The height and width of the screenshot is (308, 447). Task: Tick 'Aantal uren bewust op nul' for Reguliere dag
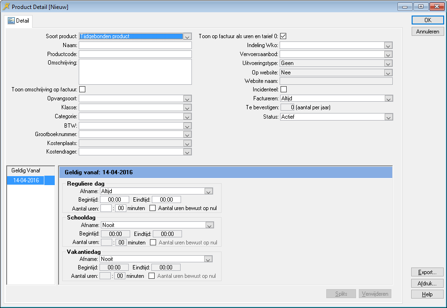click(x=153, y=208)
